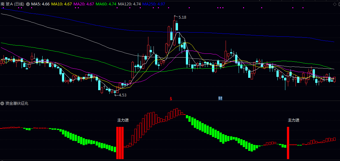Click the red dollar sign event marker

tap(171, 98)
